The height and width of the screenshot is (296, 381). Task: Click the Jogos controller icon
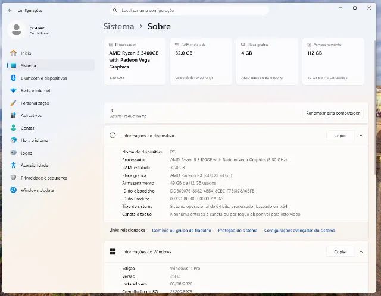pos(13,153)
